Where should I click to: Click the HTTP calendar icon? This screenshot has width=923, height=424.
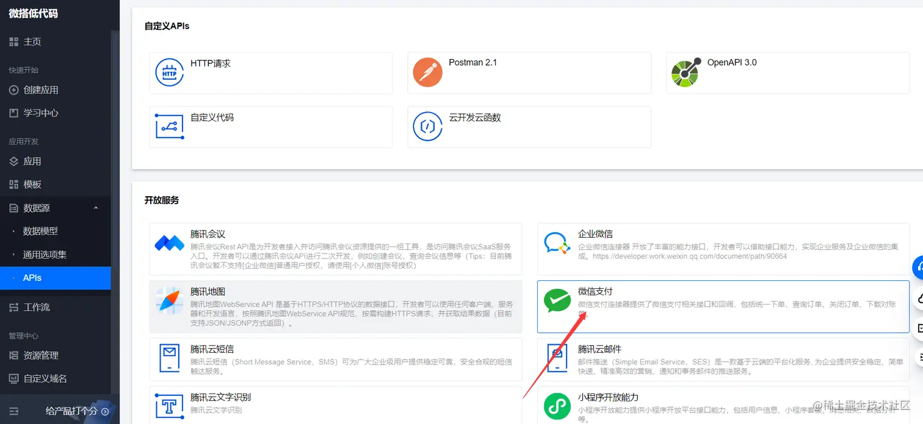pyautogui.click(x=169, y=73)
